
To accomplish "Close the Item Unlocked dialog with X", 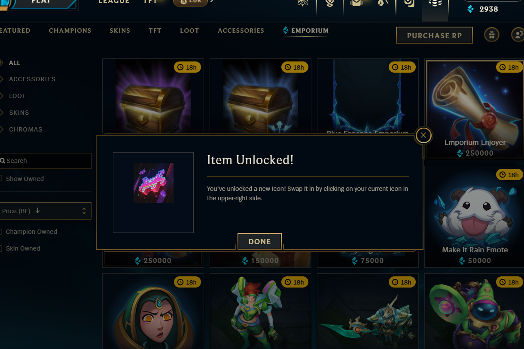I will tap(423, 136).
